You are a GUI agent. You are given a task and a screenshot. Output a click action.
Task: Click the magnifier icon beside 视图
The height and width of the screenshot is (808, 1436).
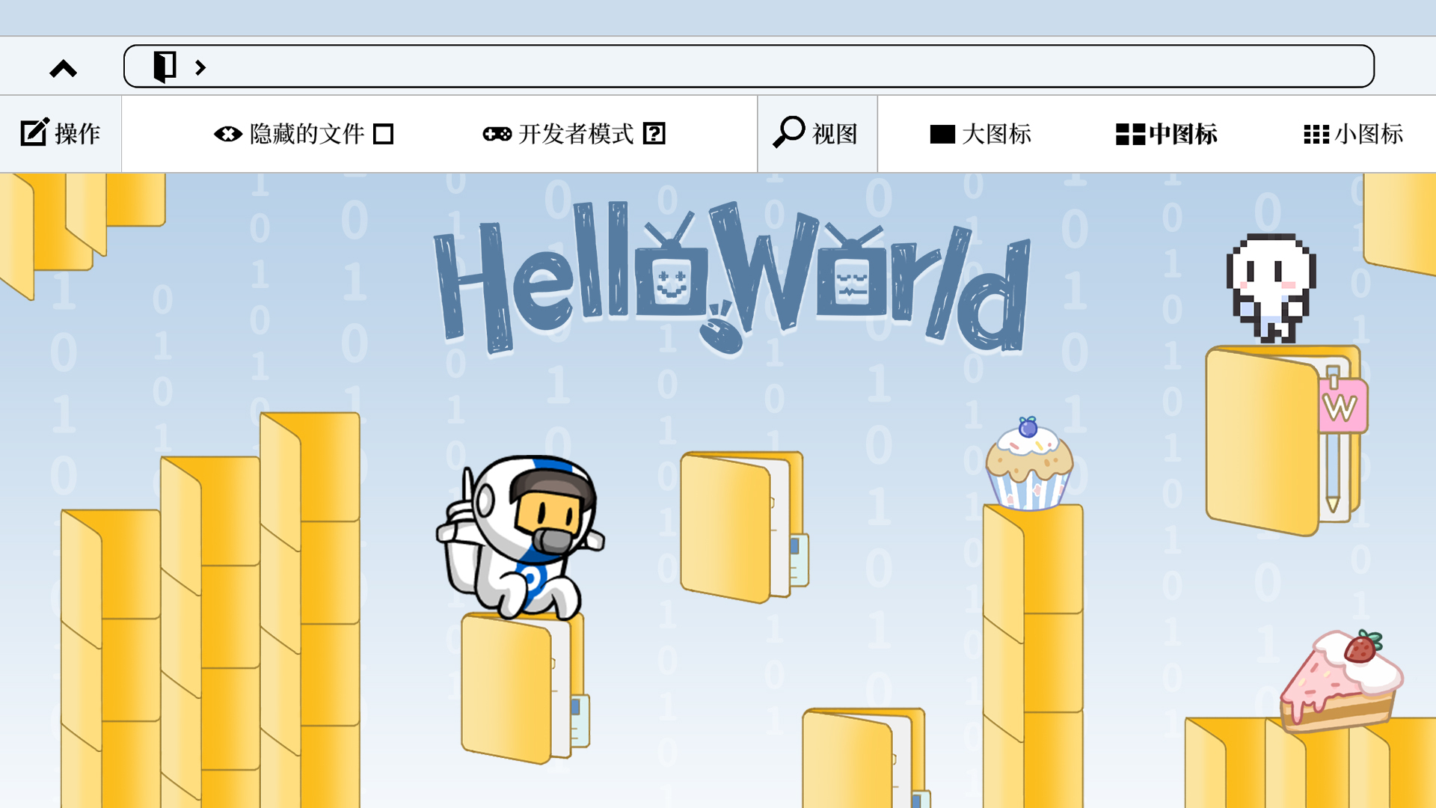click(x=788, y=132)
